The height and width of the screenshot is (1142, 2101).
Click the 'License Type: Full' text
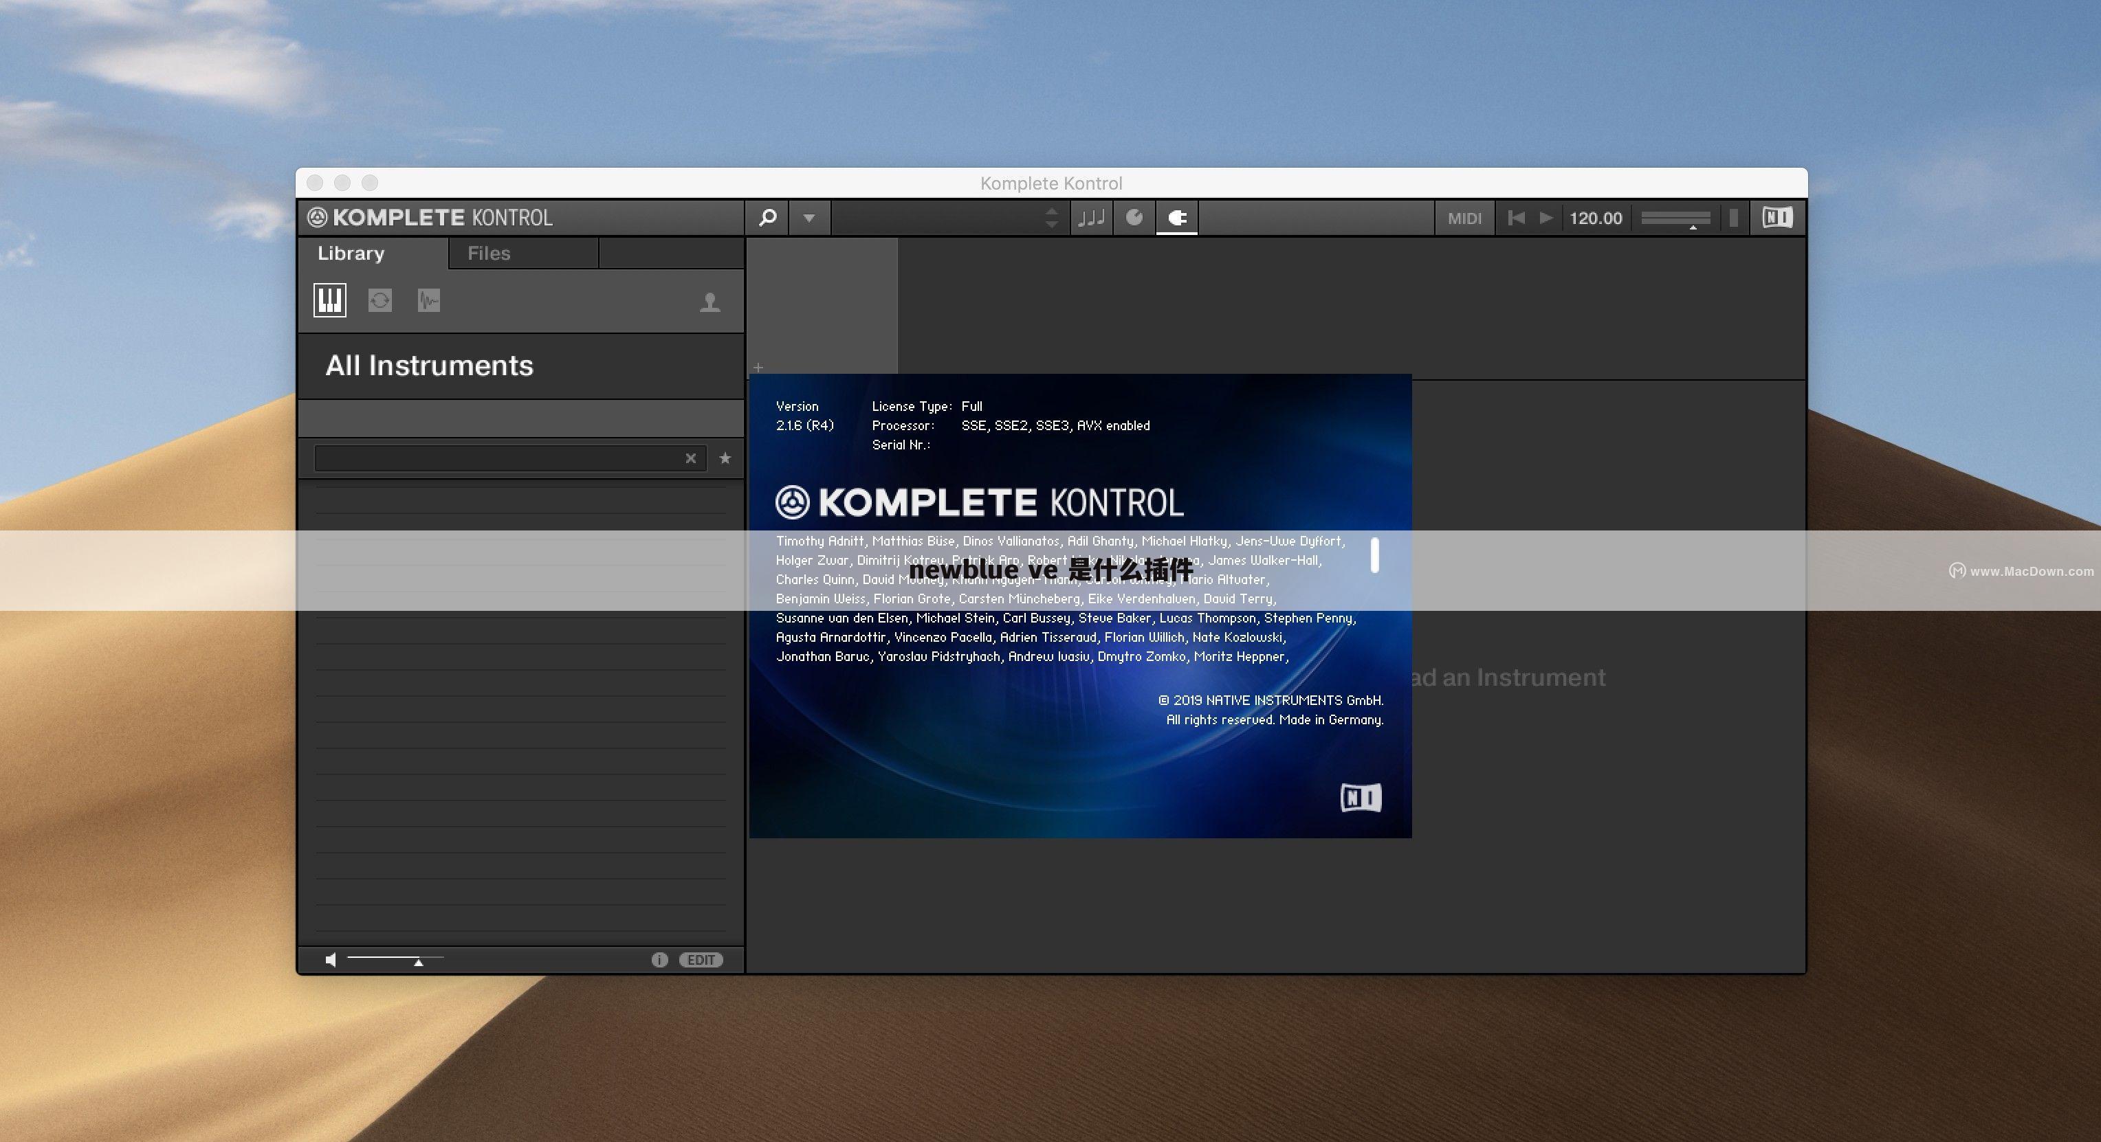pos(927,406)
